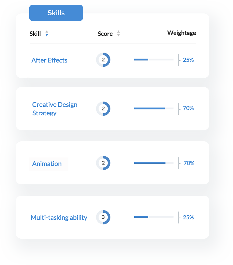
Task: Click the Score column header label
Action: (105, 34)
